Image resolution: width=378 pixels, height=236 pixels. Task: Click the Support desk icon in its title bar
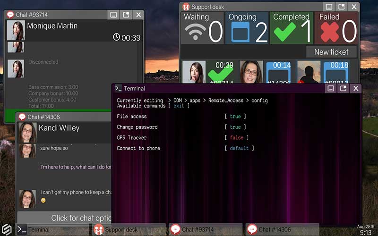click(186, 7)
